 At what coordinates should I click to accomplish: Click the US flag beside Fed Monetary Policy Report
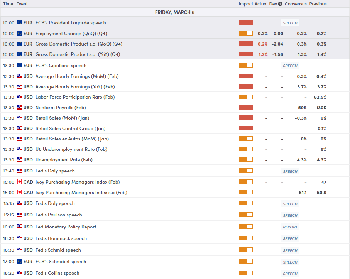(20, 227)
